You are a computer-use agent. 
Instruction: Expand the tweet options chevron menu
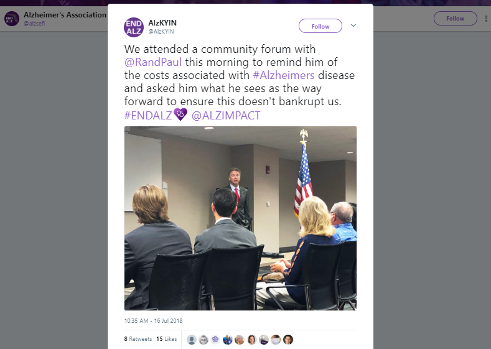[353, 26]
